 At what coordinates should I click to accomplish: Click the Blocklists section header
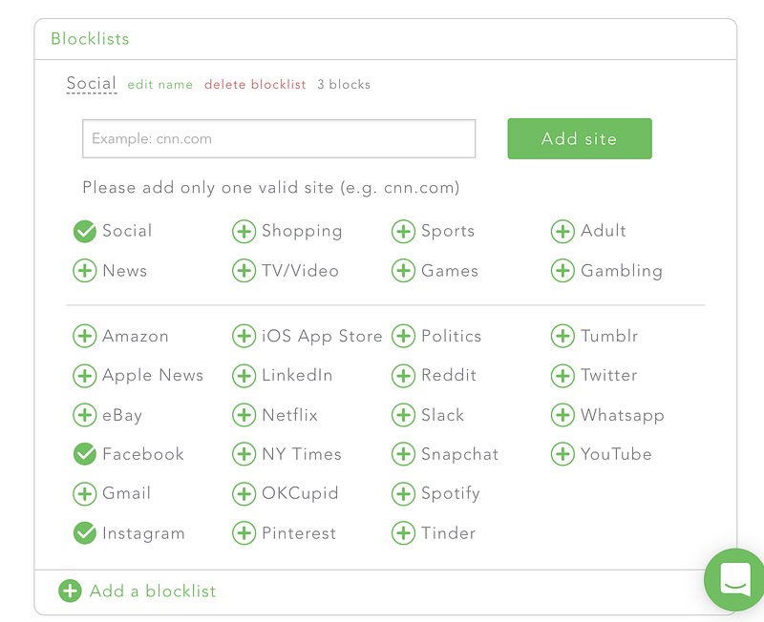pyautogui.click(x=90, y=38)
